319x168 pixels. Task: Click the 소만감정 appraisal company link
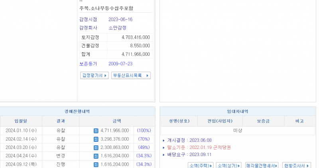tap(117, 28)
